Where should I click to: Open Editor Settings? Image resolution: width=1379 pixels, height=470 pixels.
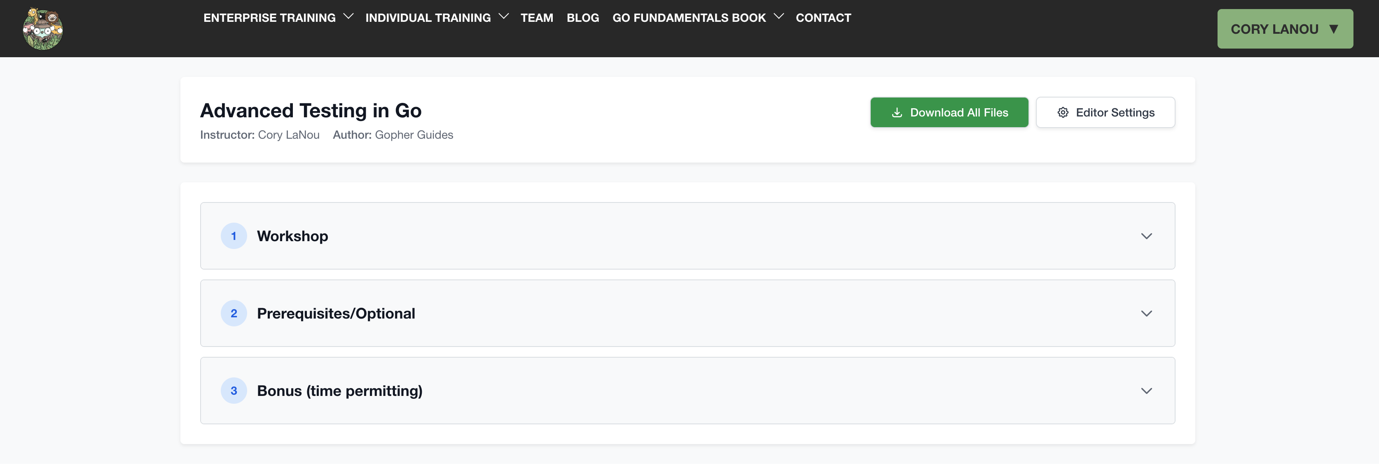1105,112
